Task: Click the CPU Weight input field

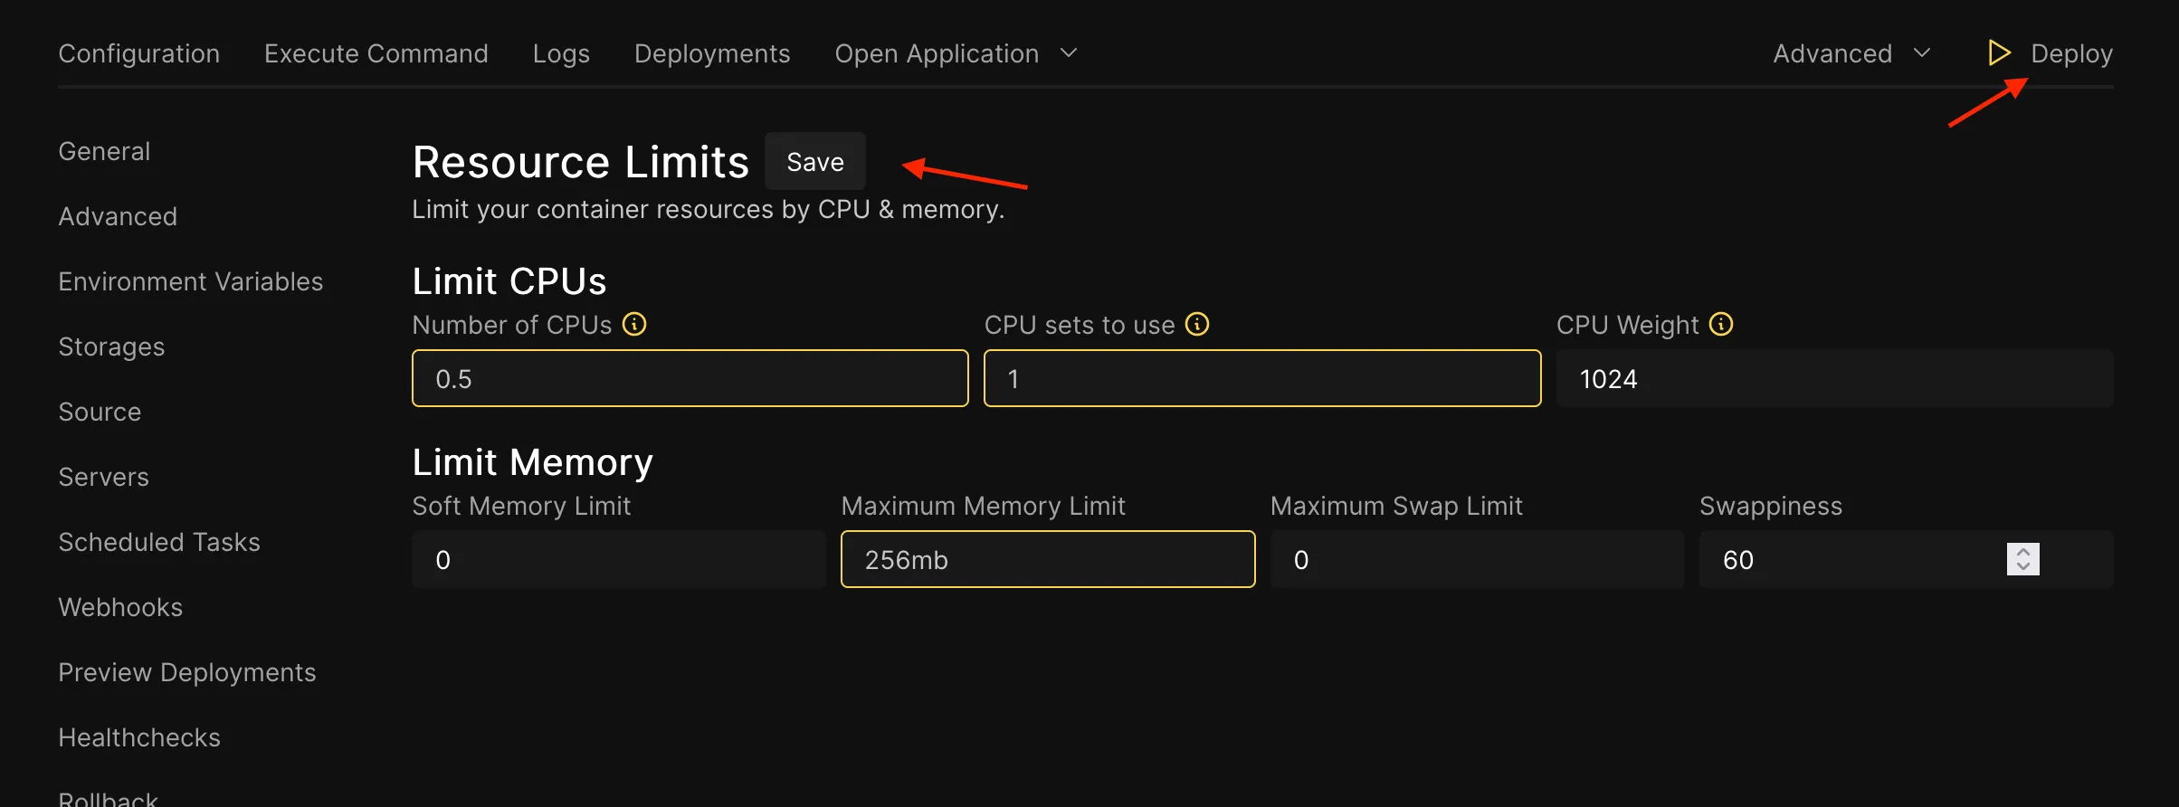Action: click(x=1835, y=378)
